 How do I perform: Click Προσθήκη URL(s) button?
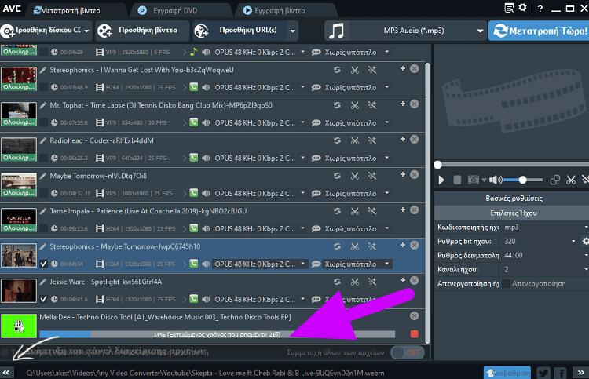click(x=240, y=31)
